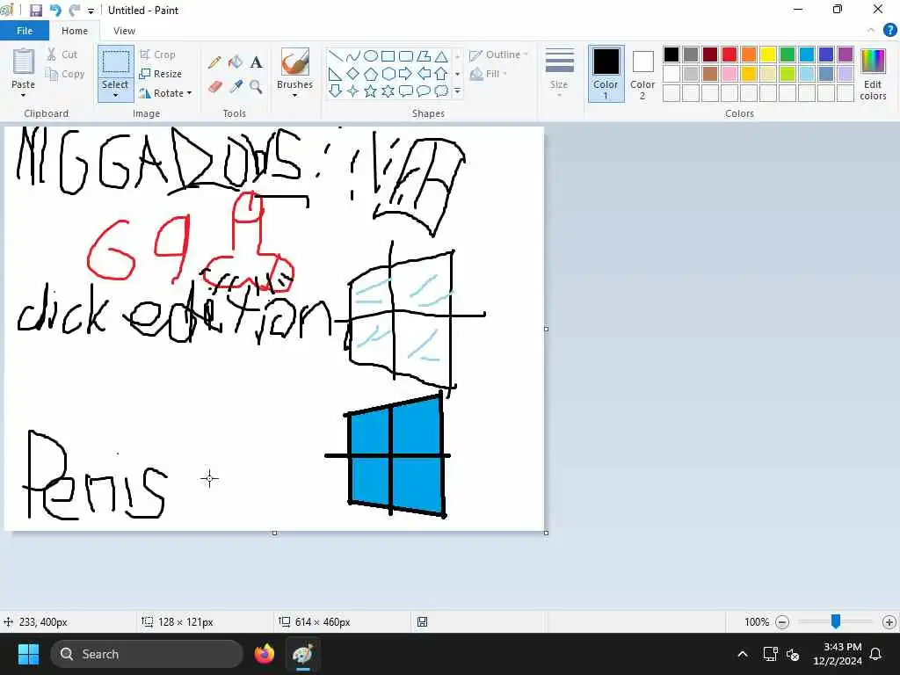Choose the Triangle shape
900x675 pixels.
[441, 55]
